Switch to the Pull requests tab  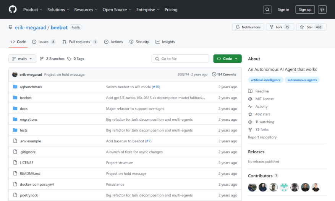pos(80,42)
